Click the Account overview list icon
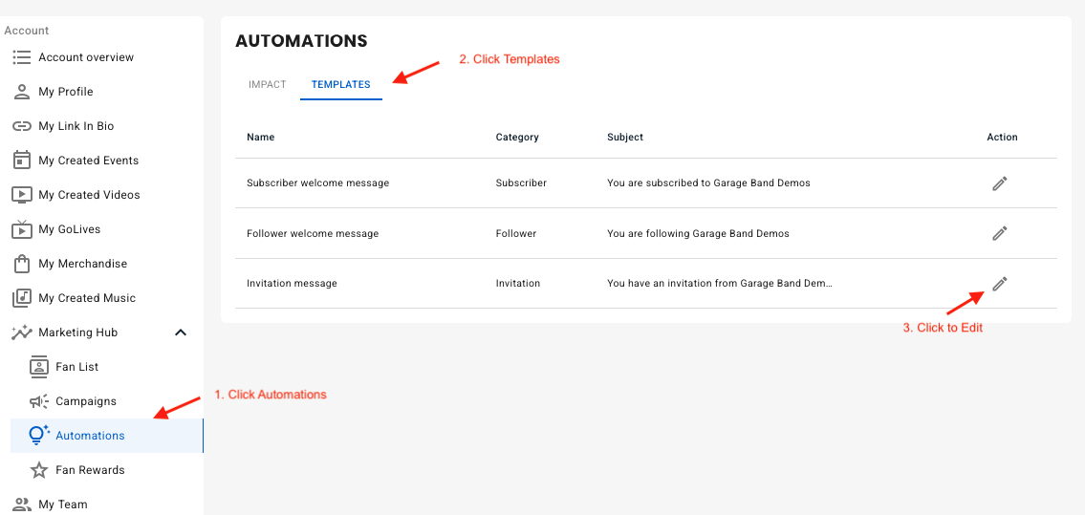 coord(21,57)
